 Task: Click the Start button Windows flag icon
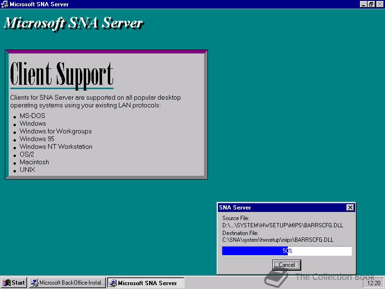pos(6,283)
